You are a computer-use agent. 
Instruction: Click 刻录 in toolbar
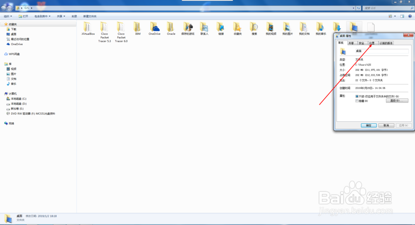[74, 16]
